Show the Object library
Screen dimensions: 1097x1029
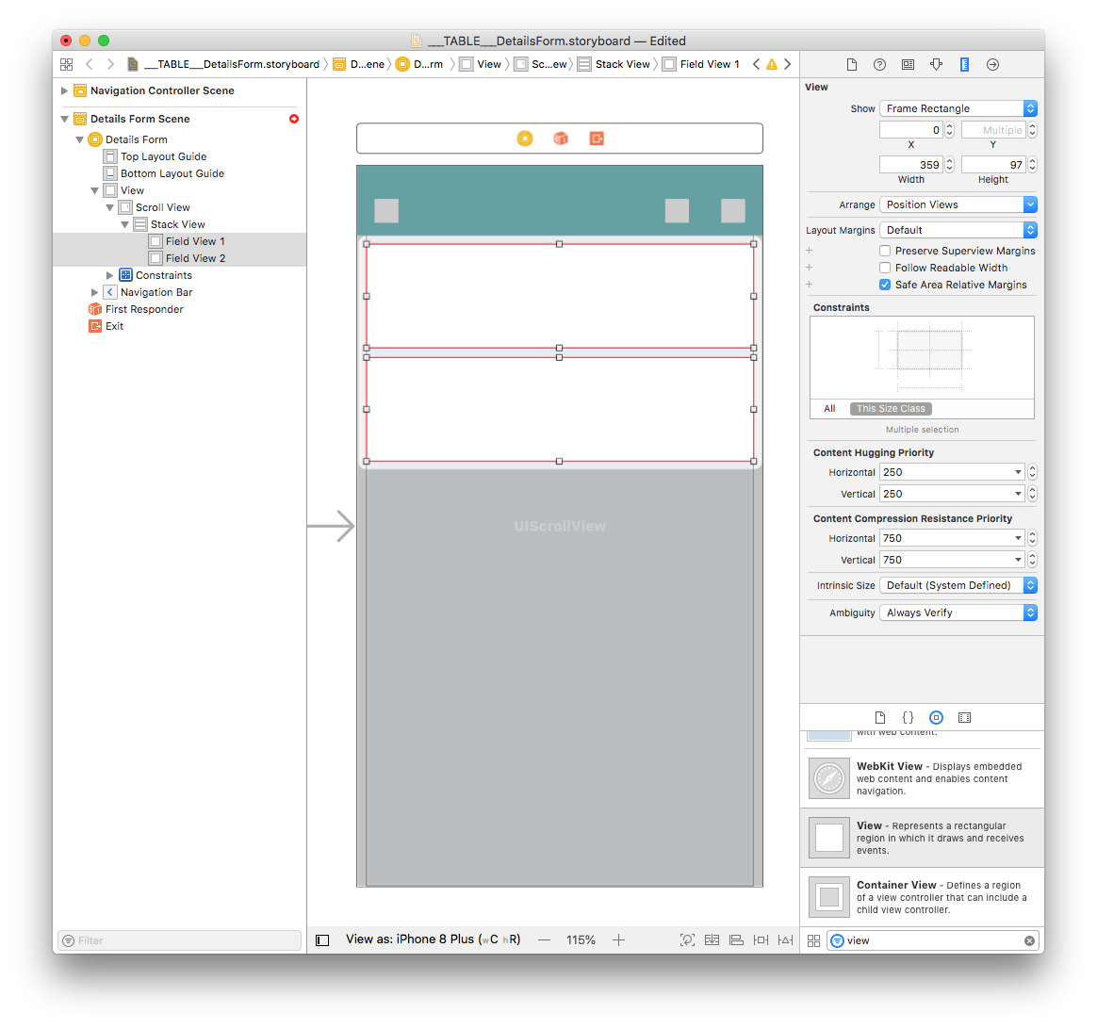click(936, 718)
